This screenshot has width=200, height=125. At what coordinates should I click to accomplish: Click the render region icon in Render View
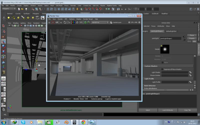click(53, 22)
